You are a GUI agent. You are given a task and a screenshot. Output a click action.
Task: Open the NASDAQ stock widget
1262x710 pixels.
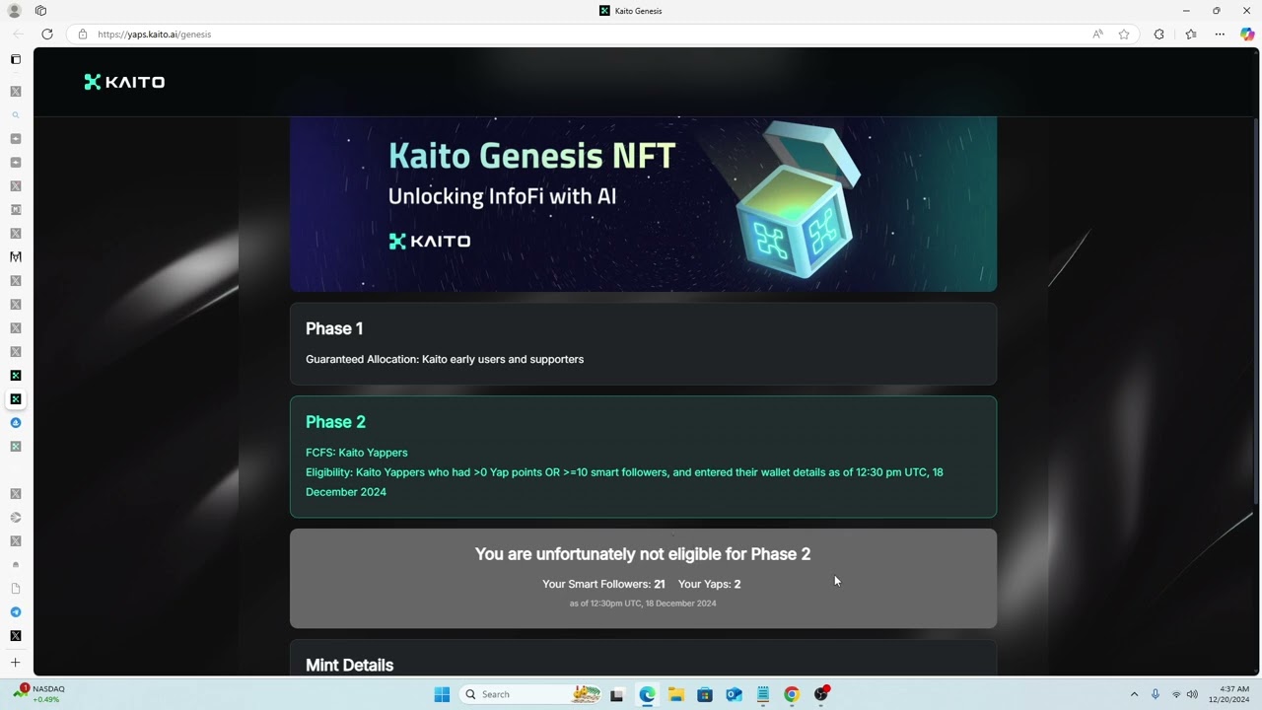coord(39,693)
